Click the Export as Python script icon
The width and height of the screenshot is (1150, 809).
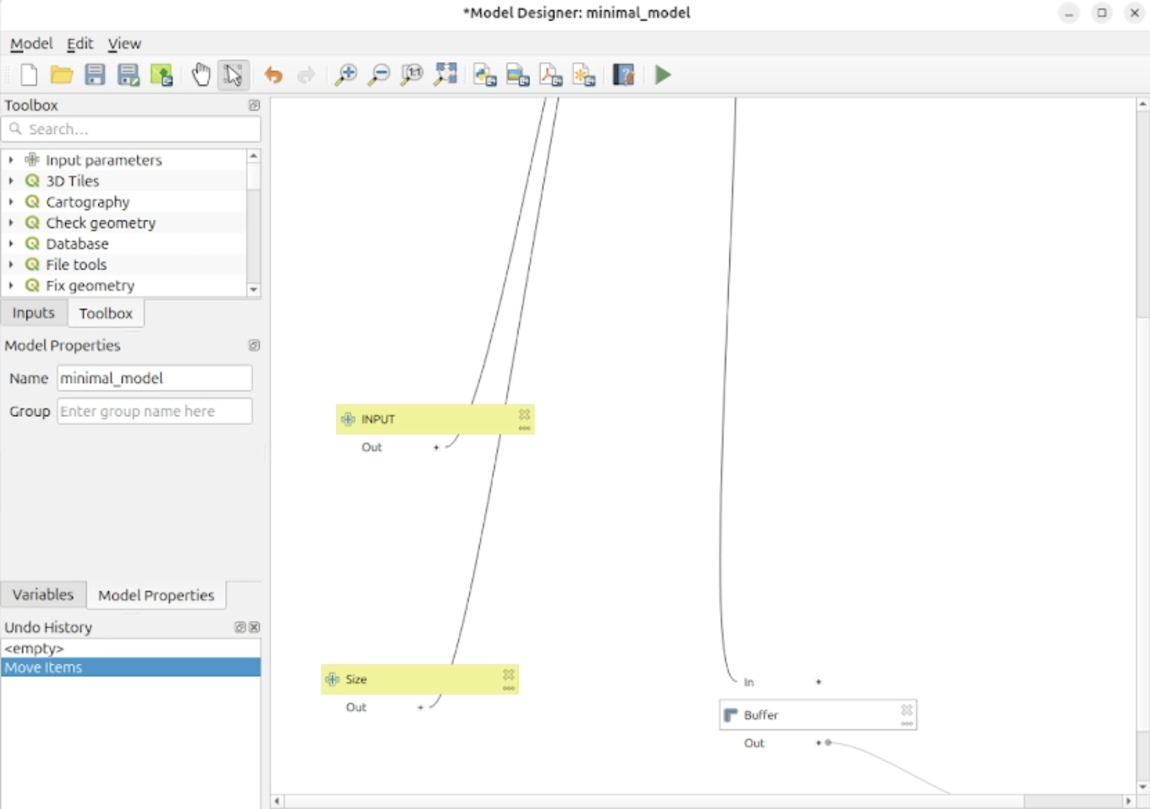(485, 75)
